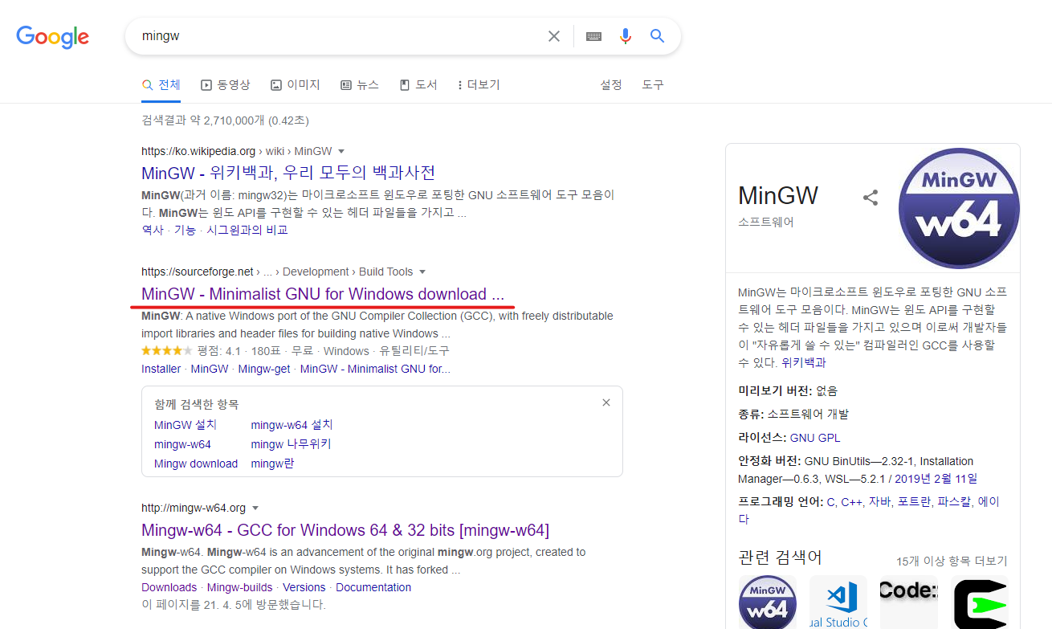Close the '함께 검색한 항목' box
1052x629 pixels.
tap(606, 402)
